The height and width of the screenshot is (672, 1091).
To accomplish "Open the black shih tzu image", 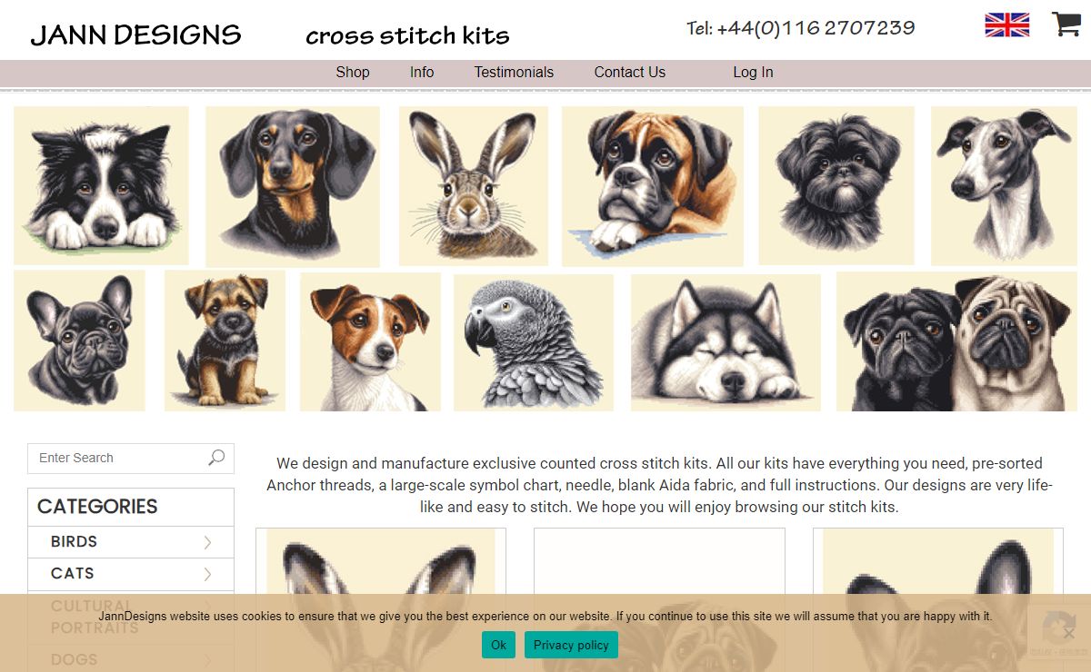I will click(836, 185).
